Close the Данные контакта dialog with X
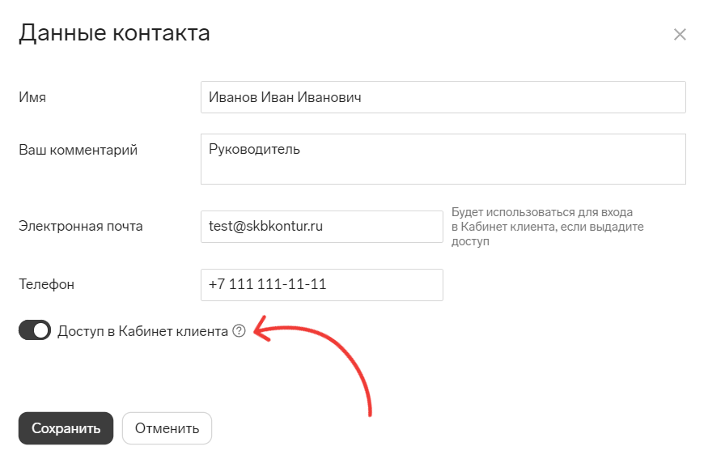 click(680, 34)
